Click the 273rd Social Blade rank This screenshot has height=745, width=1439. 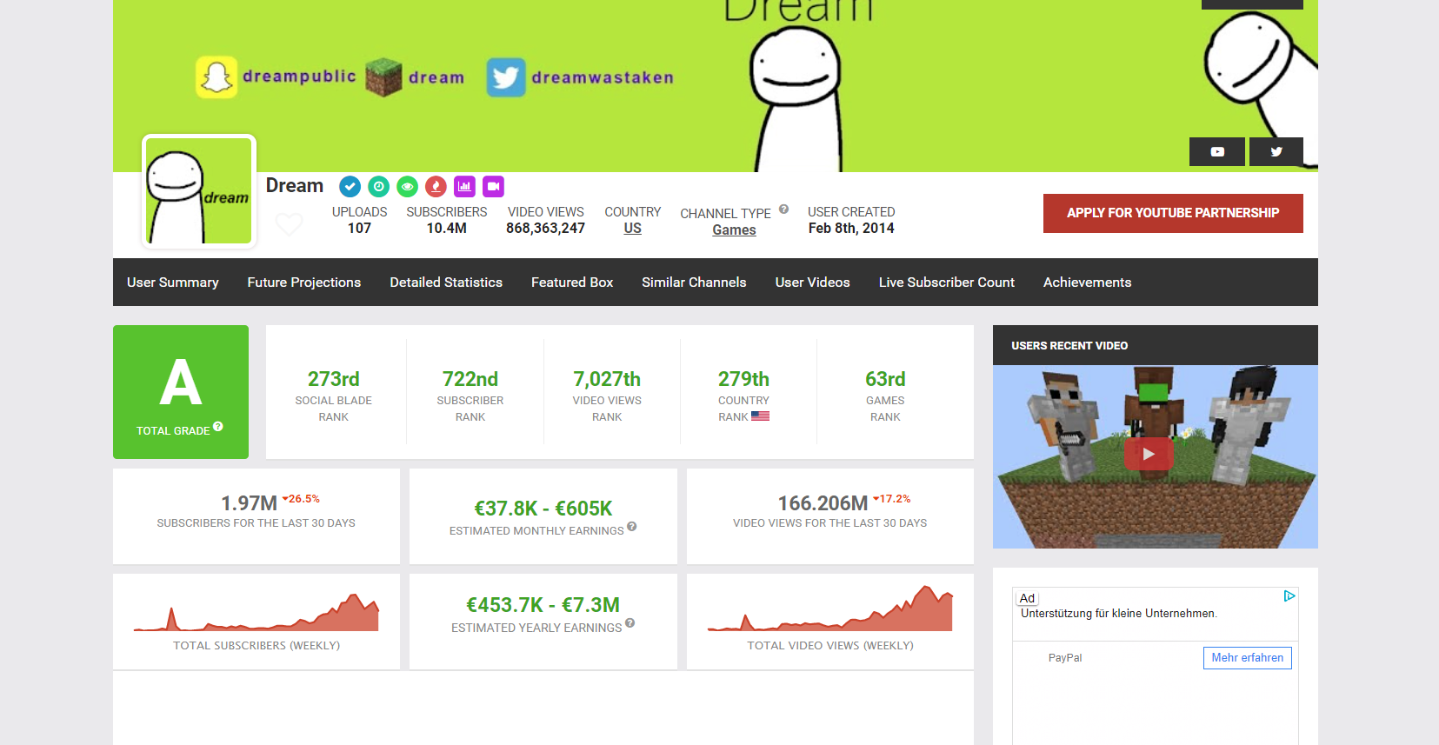point(333,379)
